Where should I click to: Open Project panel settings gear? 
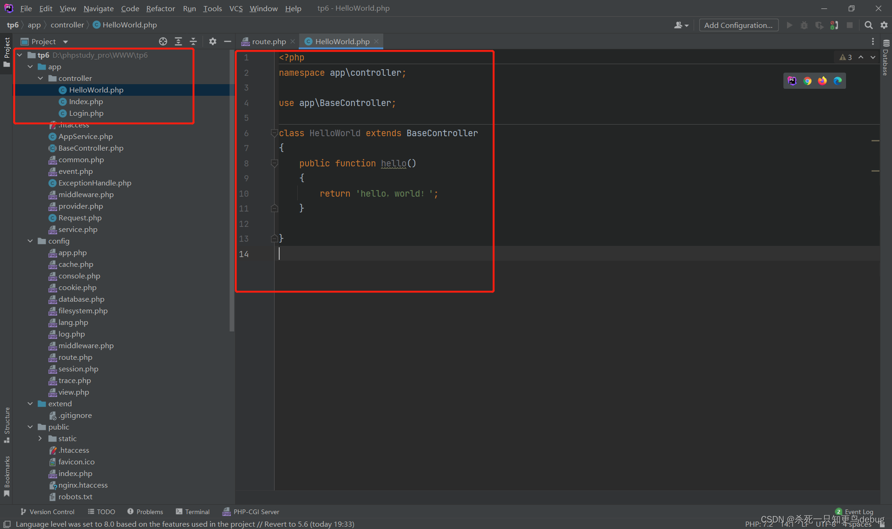coord(213,41)
